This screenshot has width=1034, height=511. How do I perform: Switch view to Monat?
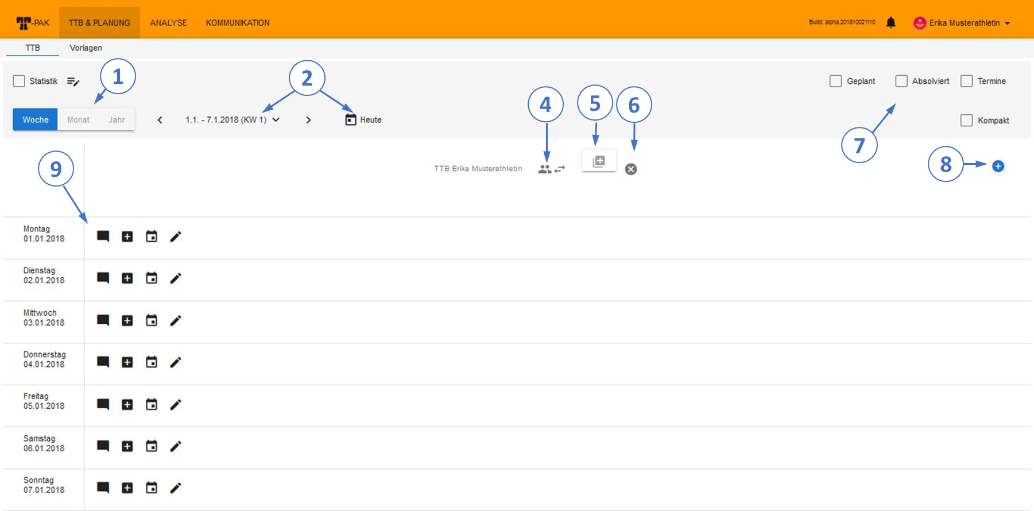pyautogui.click(x=79, y=120)
